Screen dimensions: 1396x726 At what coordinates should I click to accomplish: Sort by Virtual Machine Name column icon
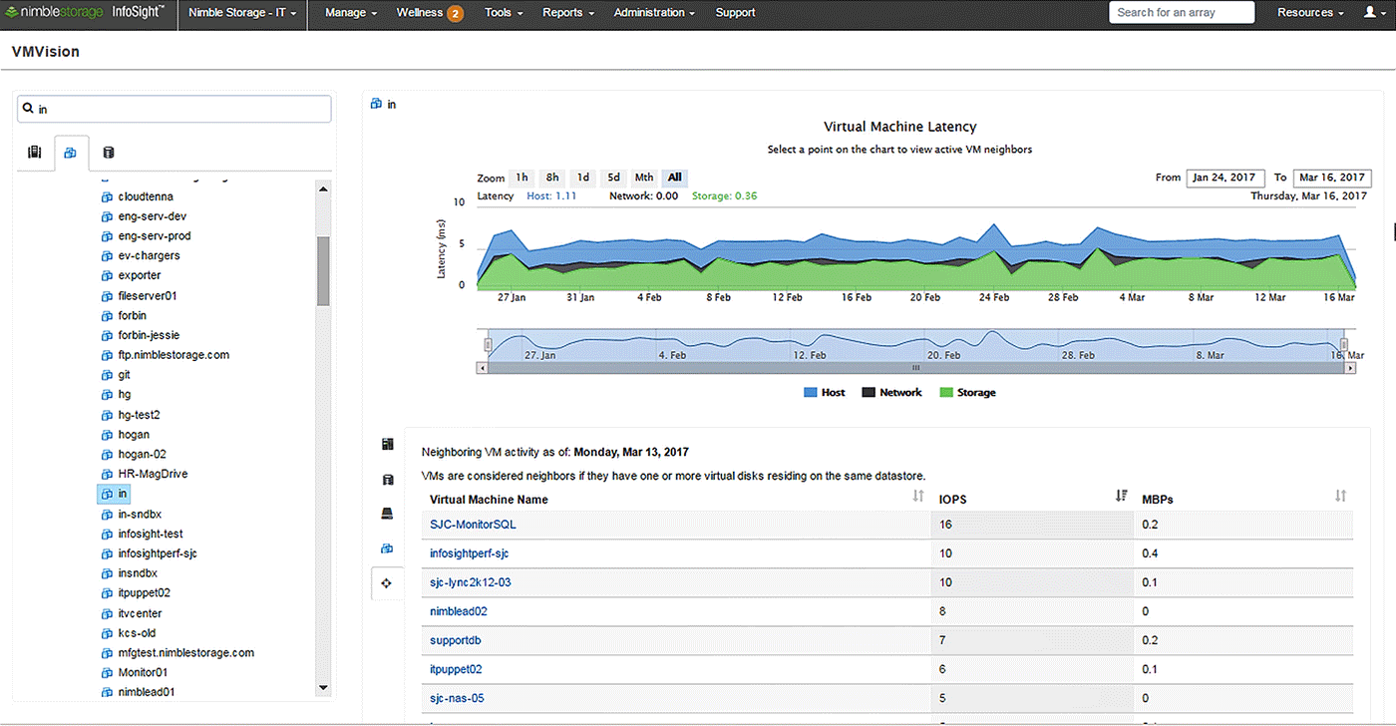tap(918, 496)
